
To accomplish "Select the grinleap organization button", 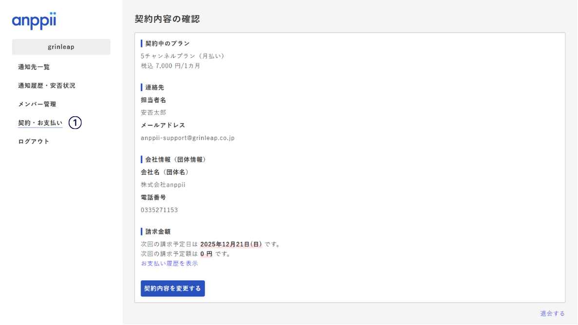I will tap(61, 47).
